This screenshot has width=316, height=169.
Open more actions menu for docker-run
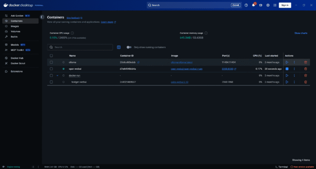pos(294,76)
